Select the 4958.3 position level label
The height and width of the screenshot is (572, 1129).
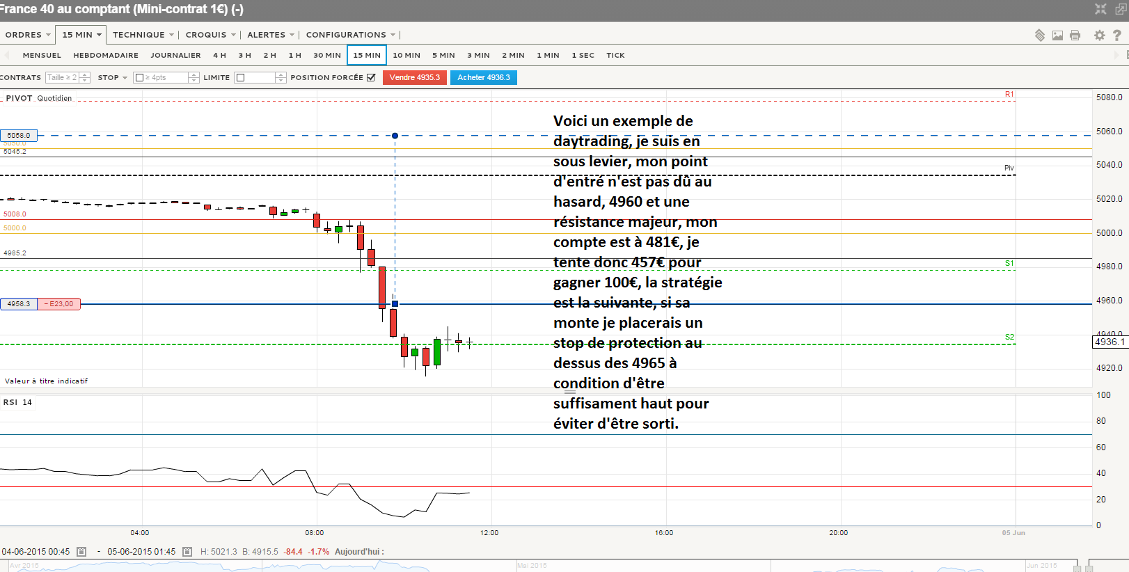tap(19, 304)
